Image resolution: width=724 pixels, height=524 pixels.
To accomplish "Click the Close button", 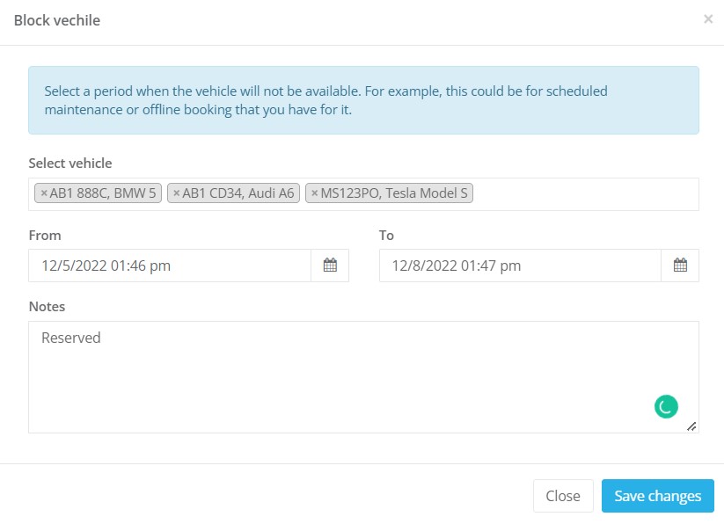I will point(563,496).
